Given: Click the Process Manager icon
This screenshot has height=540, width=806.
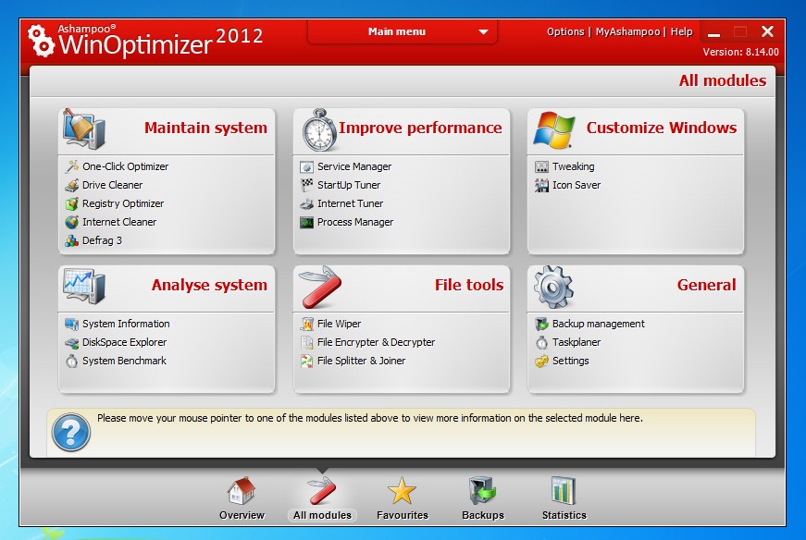Looking at the screenshot, I should click(x=307, y=222).
